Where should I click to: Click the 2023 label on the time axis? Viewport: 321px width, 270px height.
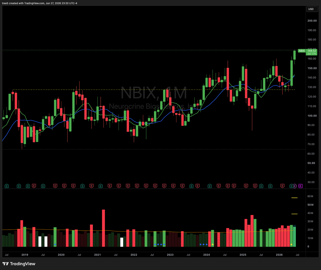coord(170,255)
